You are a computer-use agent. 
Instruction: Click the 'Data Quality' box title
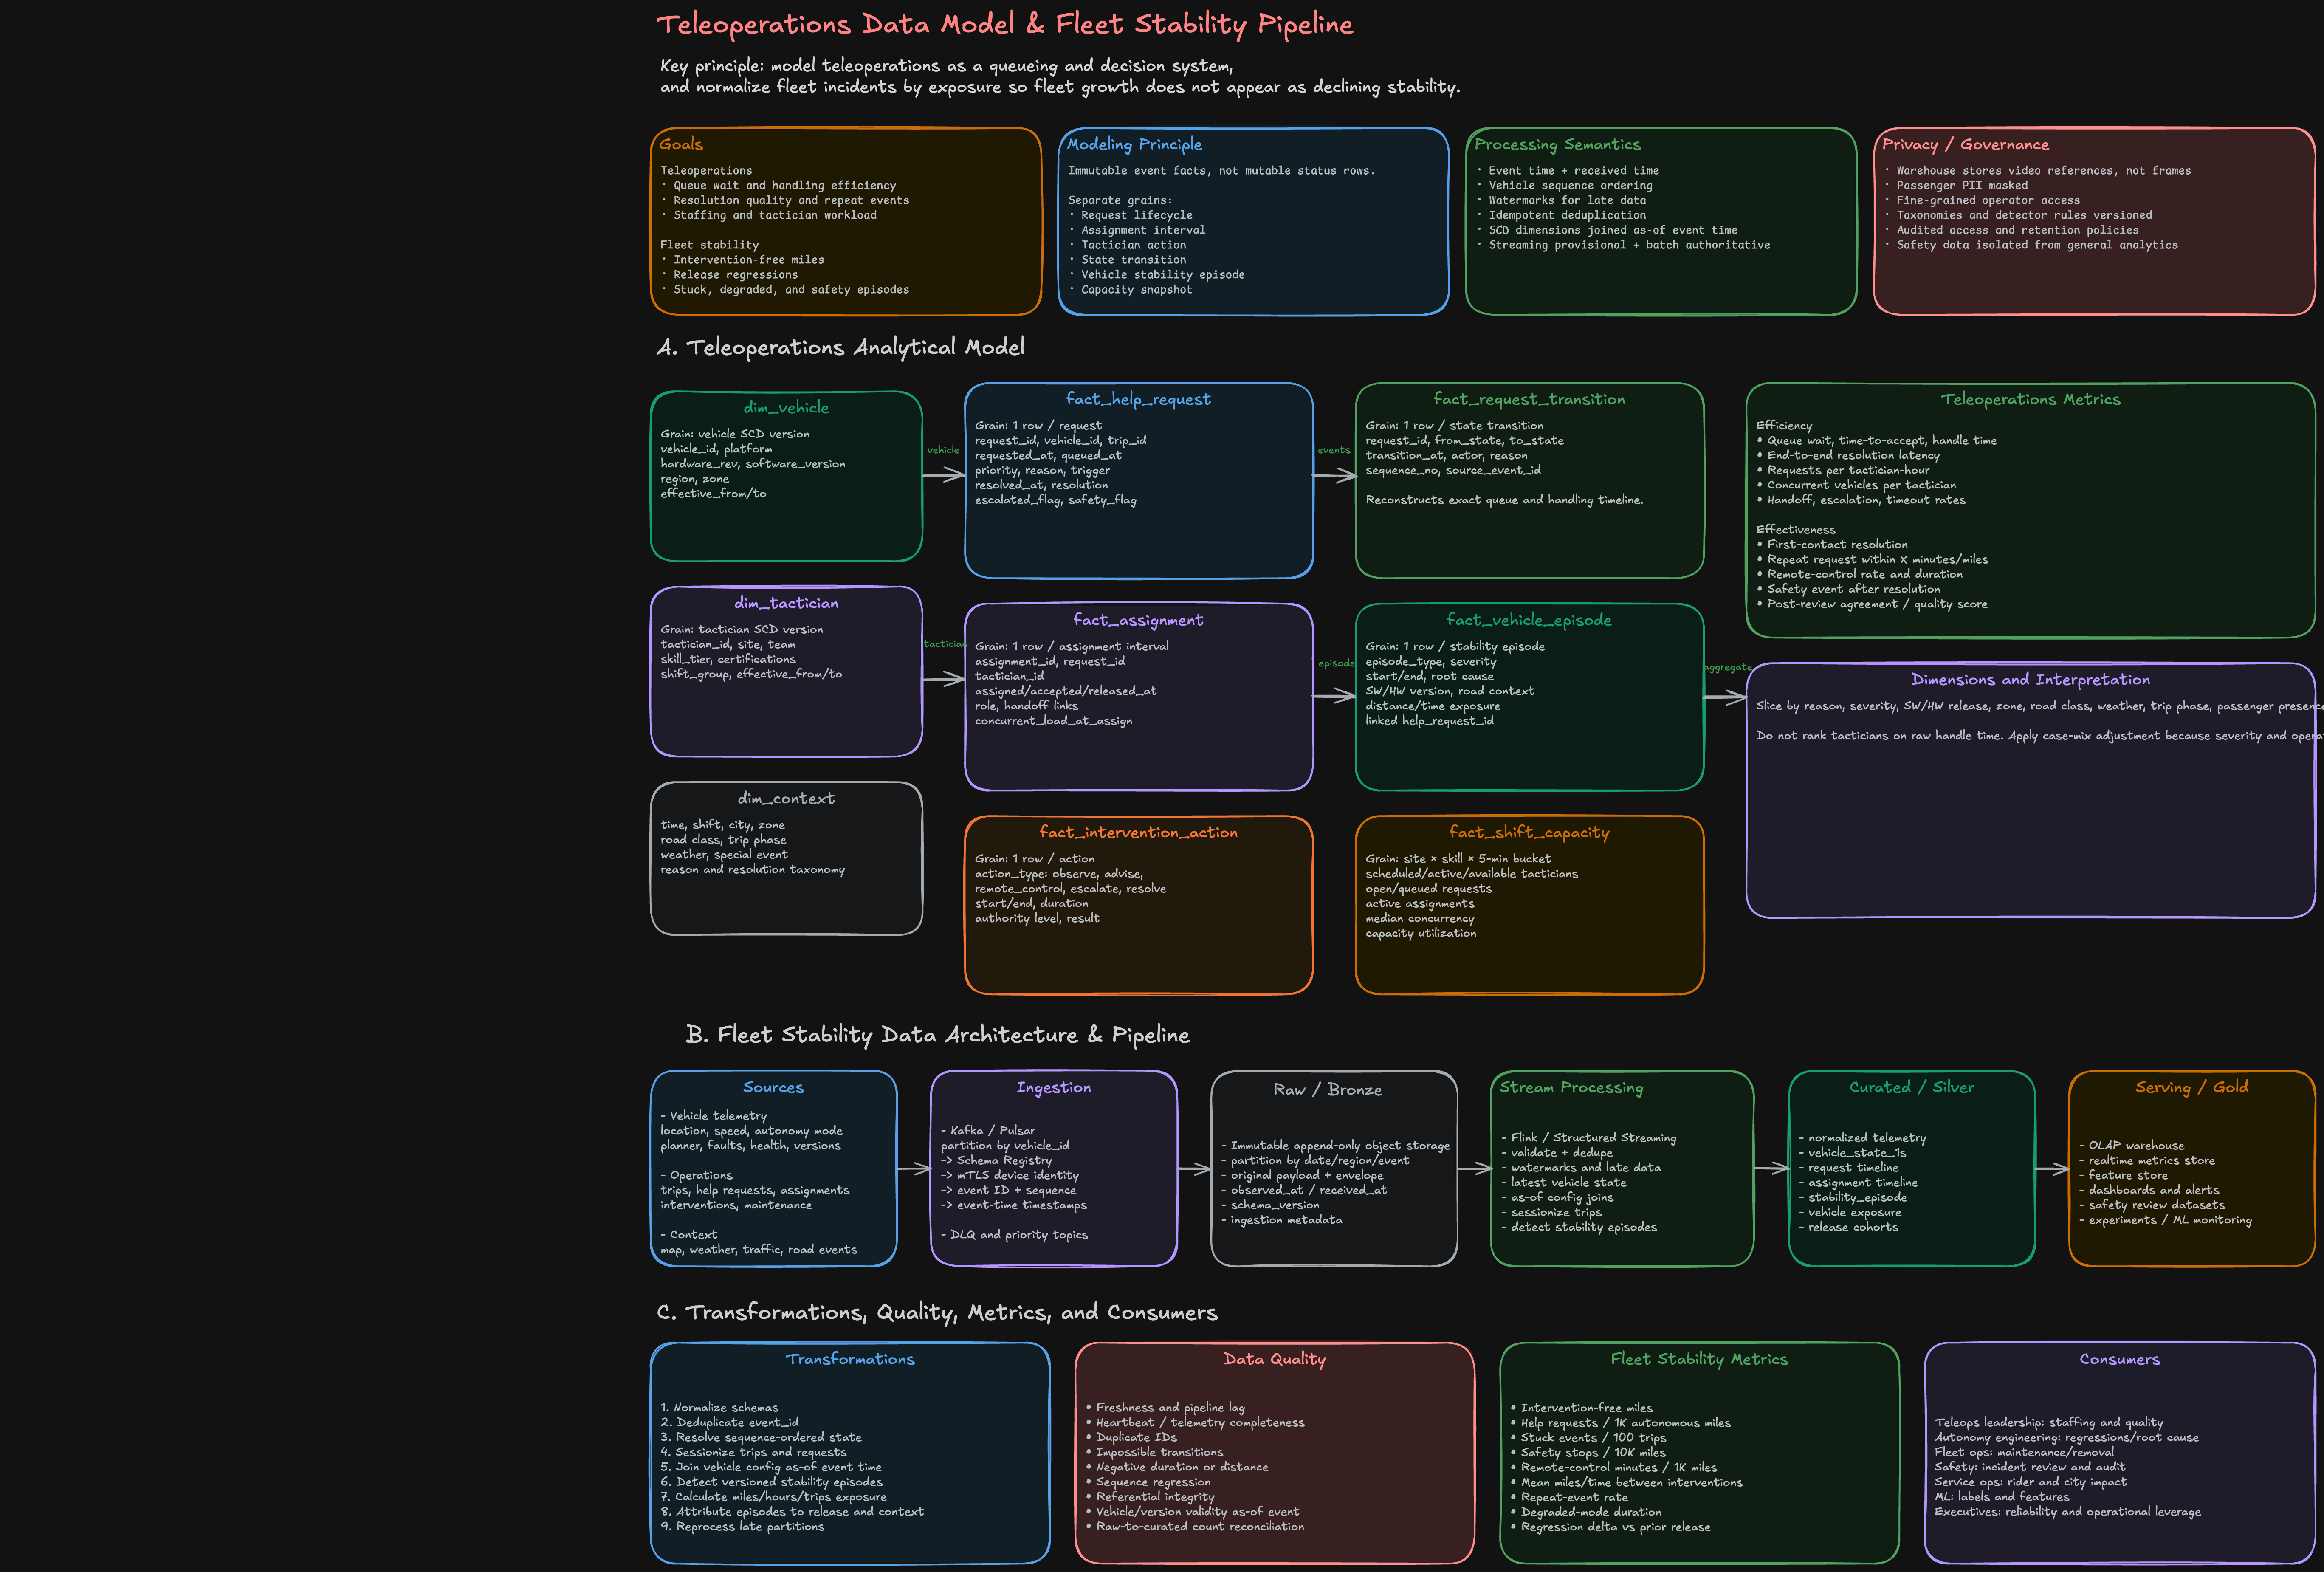(x=1274, y=1359)
